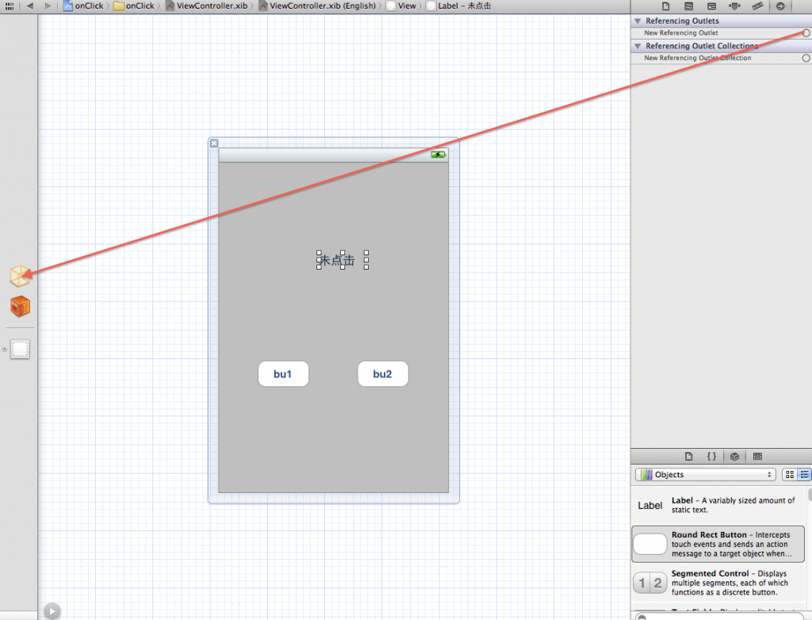This screenshot has width=812, height=620.
Task: Select onClick project in the jump bar
Action: [82, 6]
